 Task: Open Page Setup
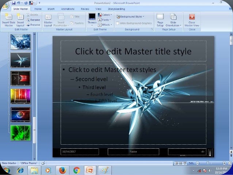pyautogui.click(x=160, y=20)
